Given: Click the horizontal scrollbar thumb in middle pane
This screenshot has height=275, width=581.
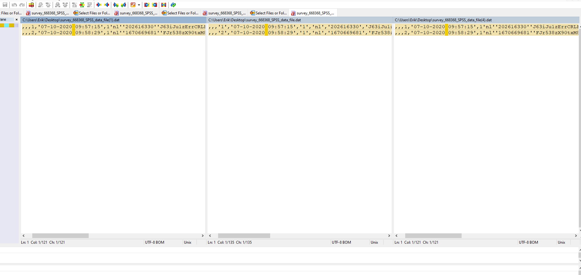Looking at the screenshot, I should [244, 236].
